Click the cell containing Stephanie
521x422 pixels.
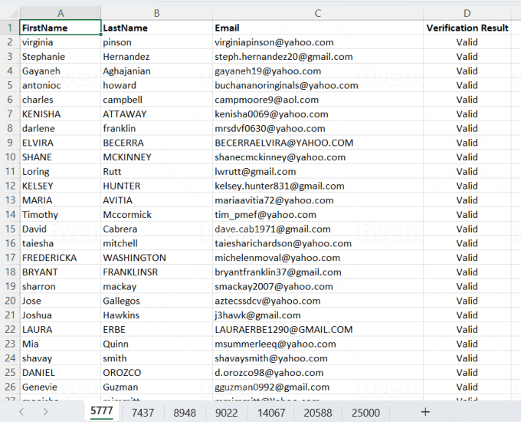tap(61, 57)
